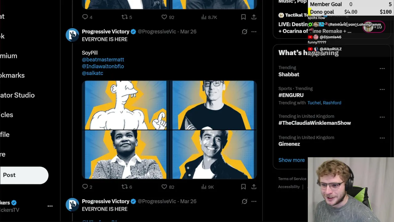This screenshot has width=394, height=222.
Task: Like the top post with 92 likes
Action: point(164,17)
